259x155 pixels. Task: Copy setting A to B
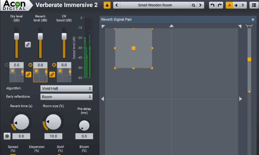[x=236, y=5]
